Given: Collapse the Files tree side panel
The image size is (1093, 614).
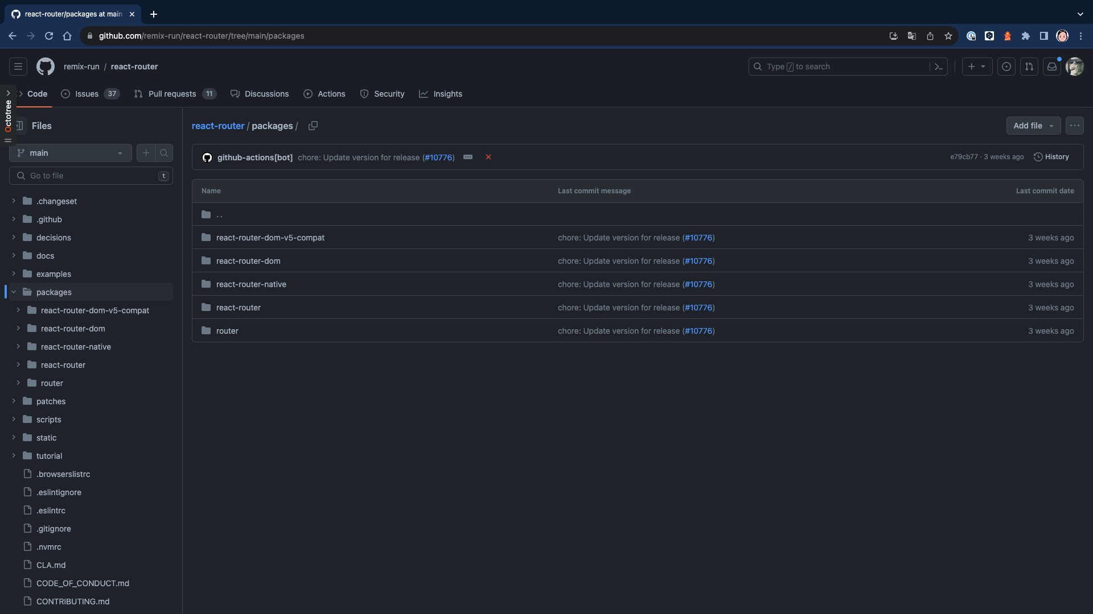Looking at the screenshot, I should [x=20, y=126].
